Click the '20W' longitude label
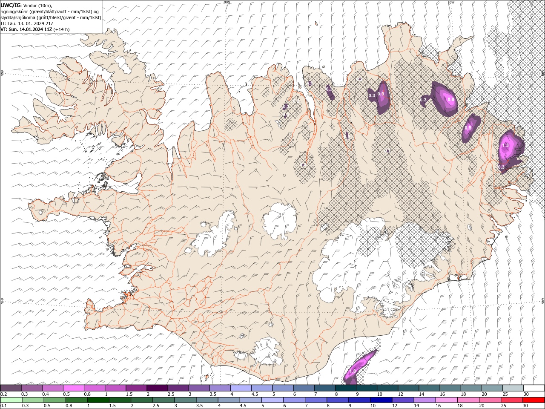Screen dimensions: 545x409 (227, 2)
